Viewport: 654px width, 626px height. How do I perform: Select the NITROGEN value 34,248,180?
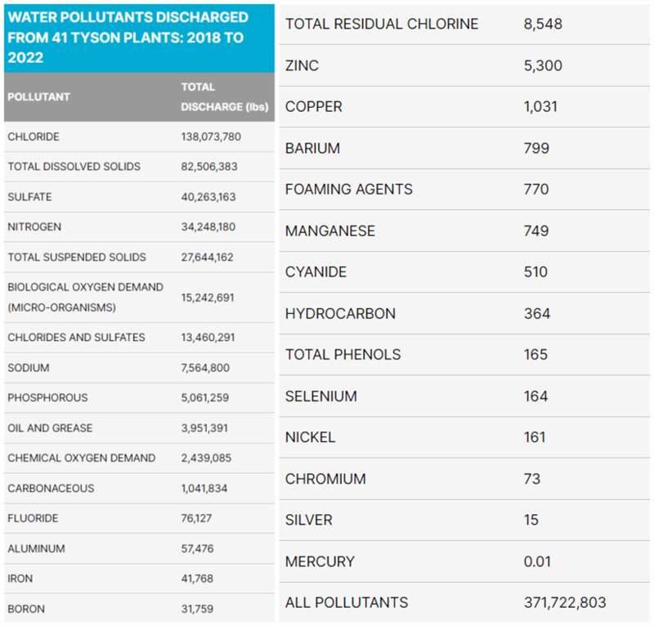[x=208, y=227]
